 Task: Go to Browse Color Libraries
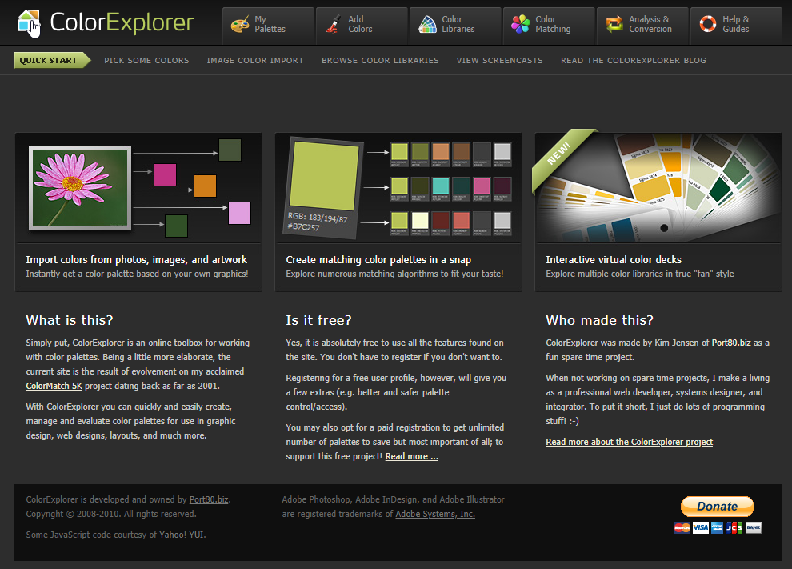pos(380,60)
